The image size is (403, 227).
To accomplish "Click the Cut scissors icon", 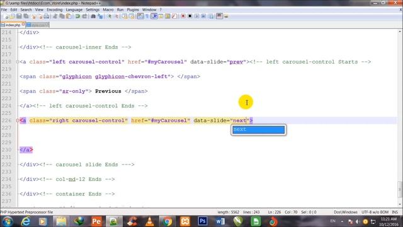I will (x=55, y=16).
